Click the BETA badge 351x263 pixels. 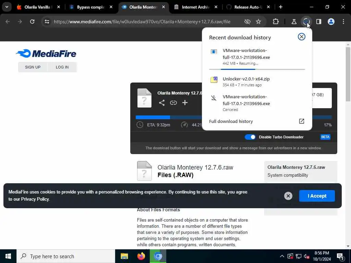pyautogui.click(x=325, y=137)
